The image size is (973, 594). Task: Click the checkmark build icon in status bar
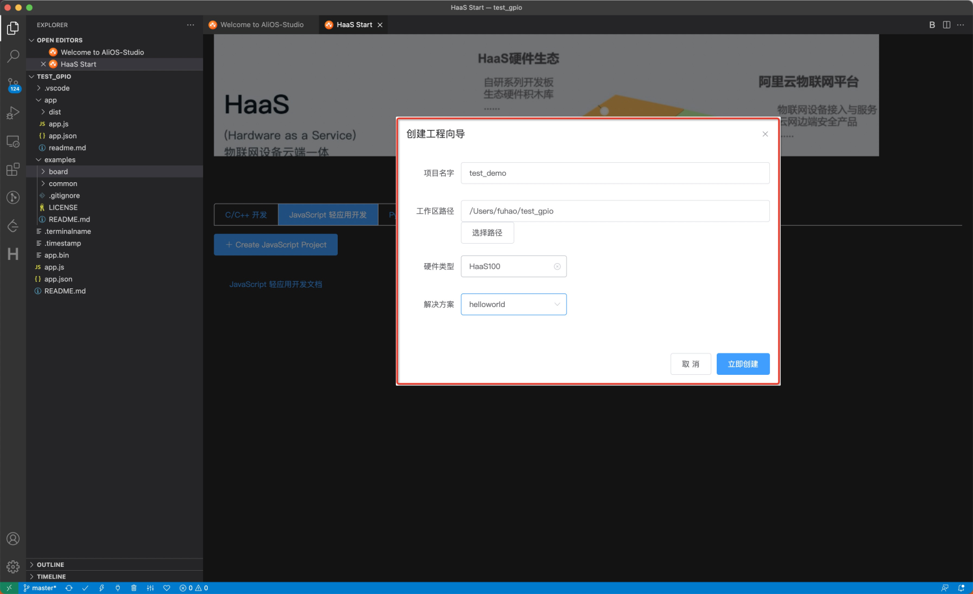tap(85, 588)
